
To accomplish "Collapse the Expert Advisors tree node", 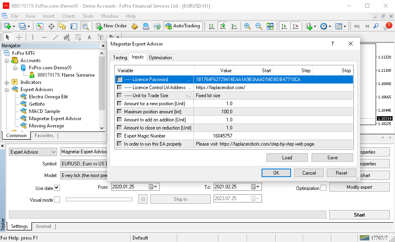I will [x=6, y=90].
